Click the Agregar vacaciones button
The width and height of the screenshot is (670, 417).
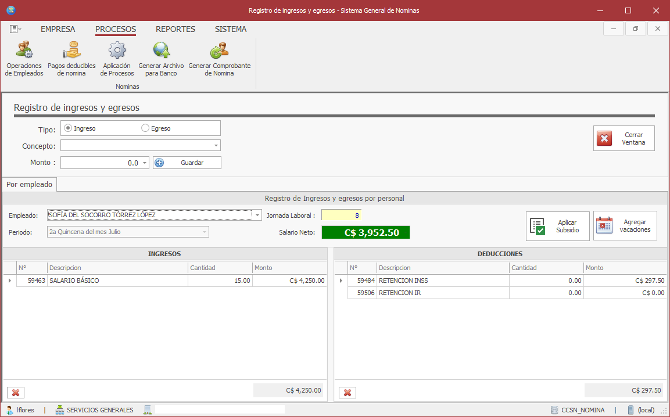[x=625, y=225]
